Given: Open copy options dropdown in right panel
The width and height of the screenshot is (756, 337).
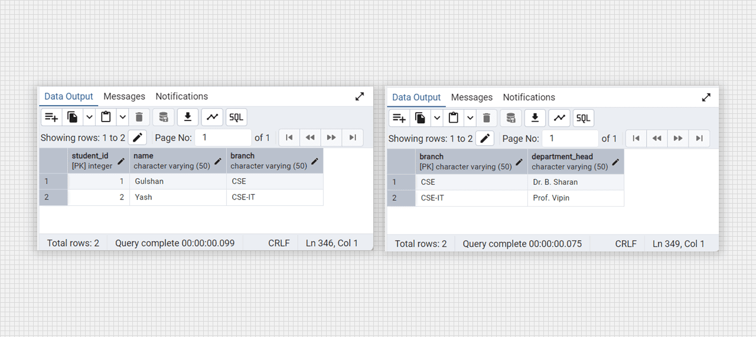Looking at the screenshot, I should point(437,118).
